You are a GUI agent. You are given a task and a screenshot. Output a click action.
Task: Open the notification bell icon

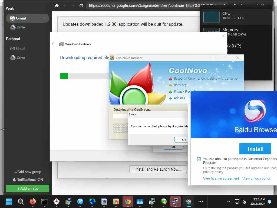270,201
